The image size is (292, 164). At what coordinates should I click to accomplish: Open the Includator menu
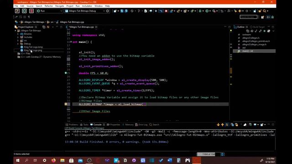[x=87, y=6]
